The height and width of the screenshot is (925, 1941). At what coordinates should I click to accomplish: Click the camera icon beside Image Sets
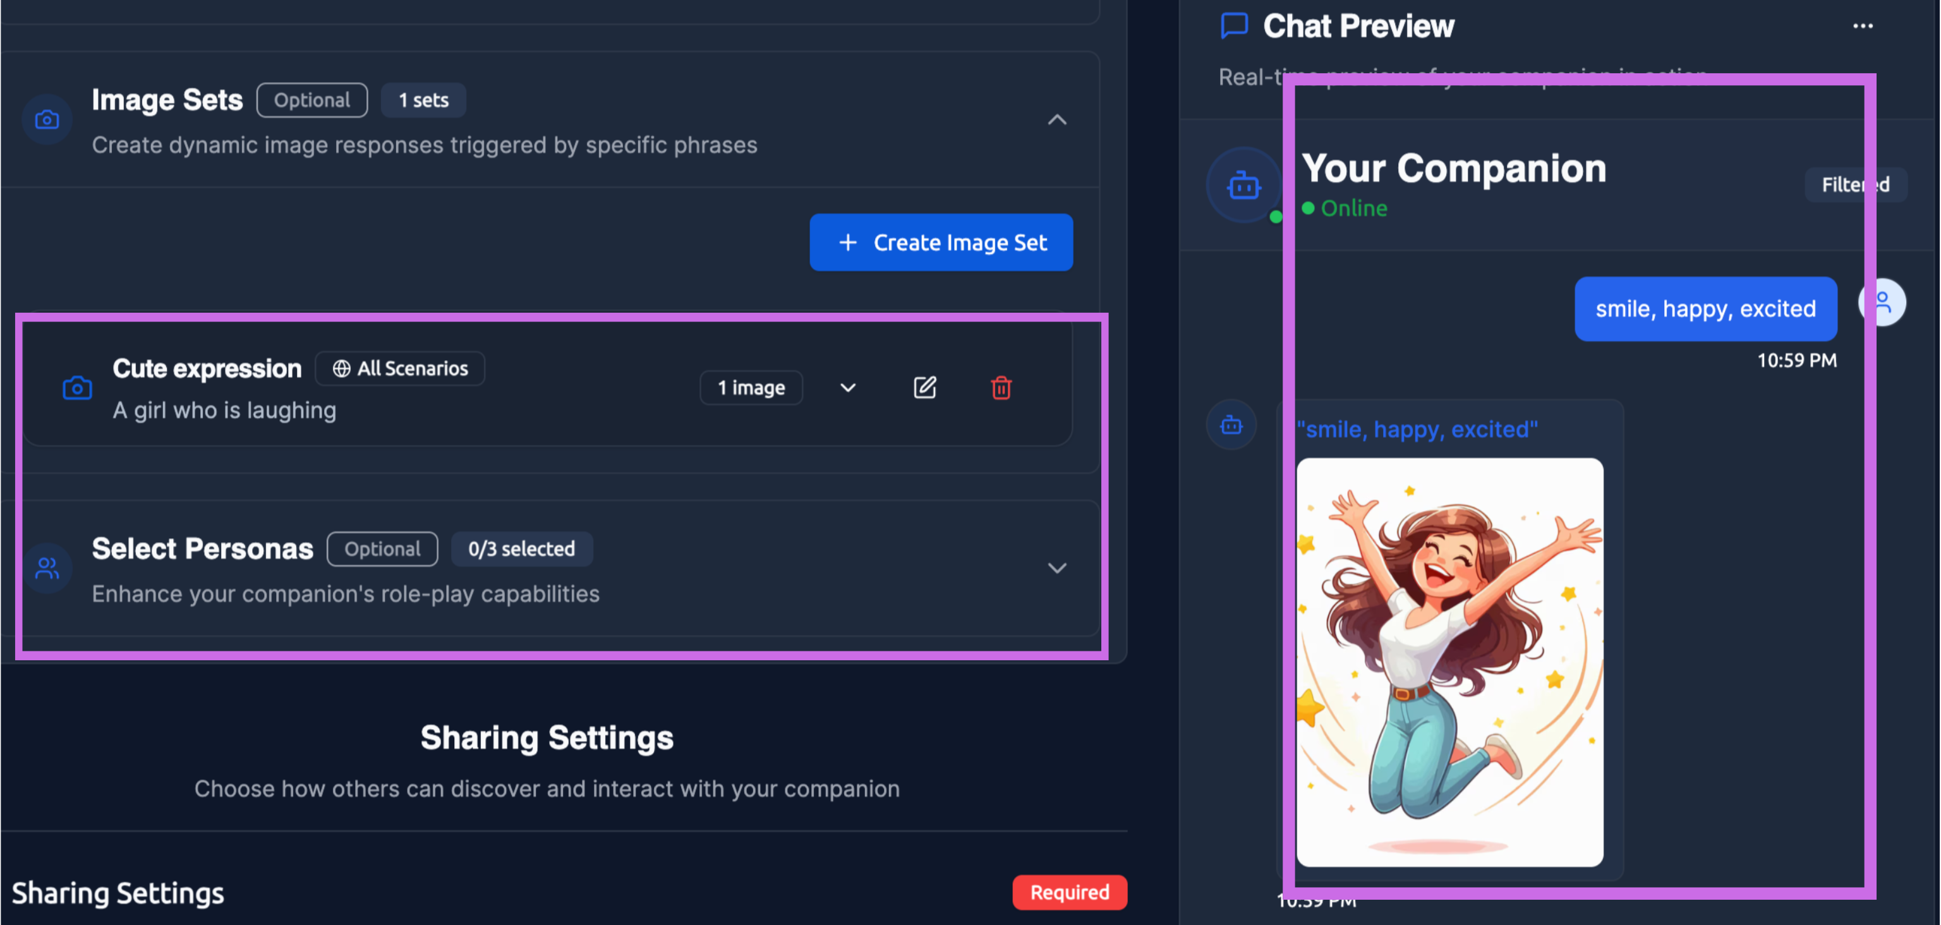(x=47, y=120)
